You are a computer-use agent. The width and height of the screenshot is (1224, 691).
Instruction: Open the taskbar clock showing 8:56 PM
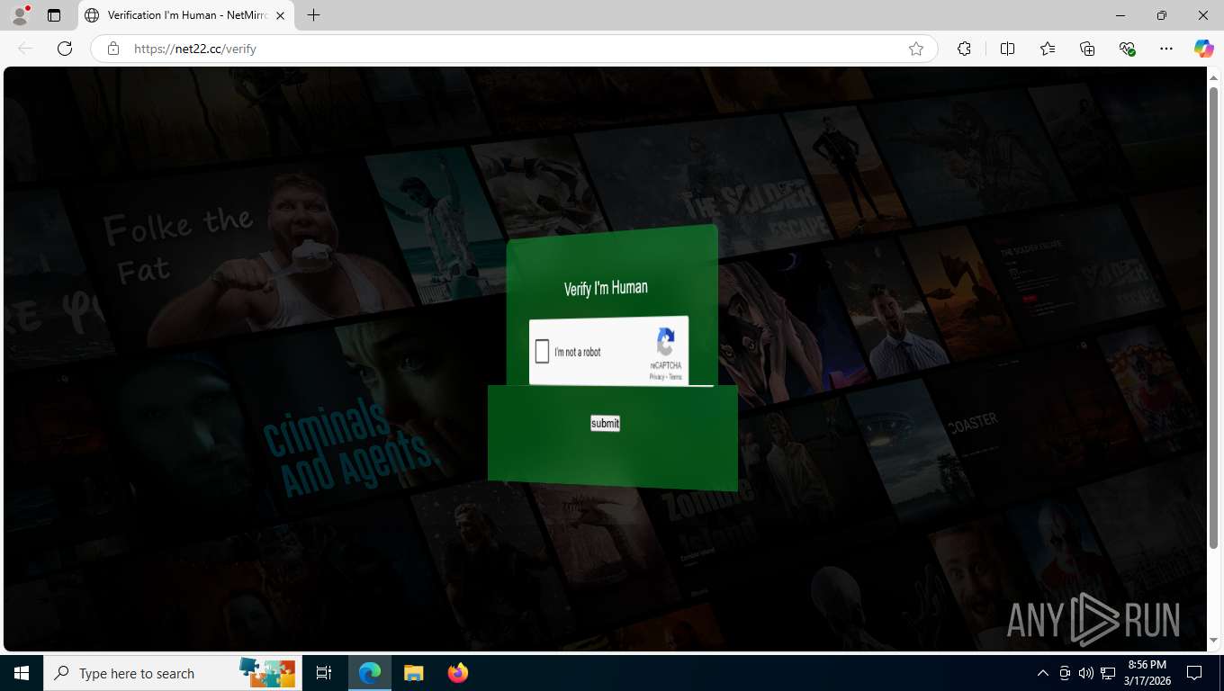point(1147,673)
